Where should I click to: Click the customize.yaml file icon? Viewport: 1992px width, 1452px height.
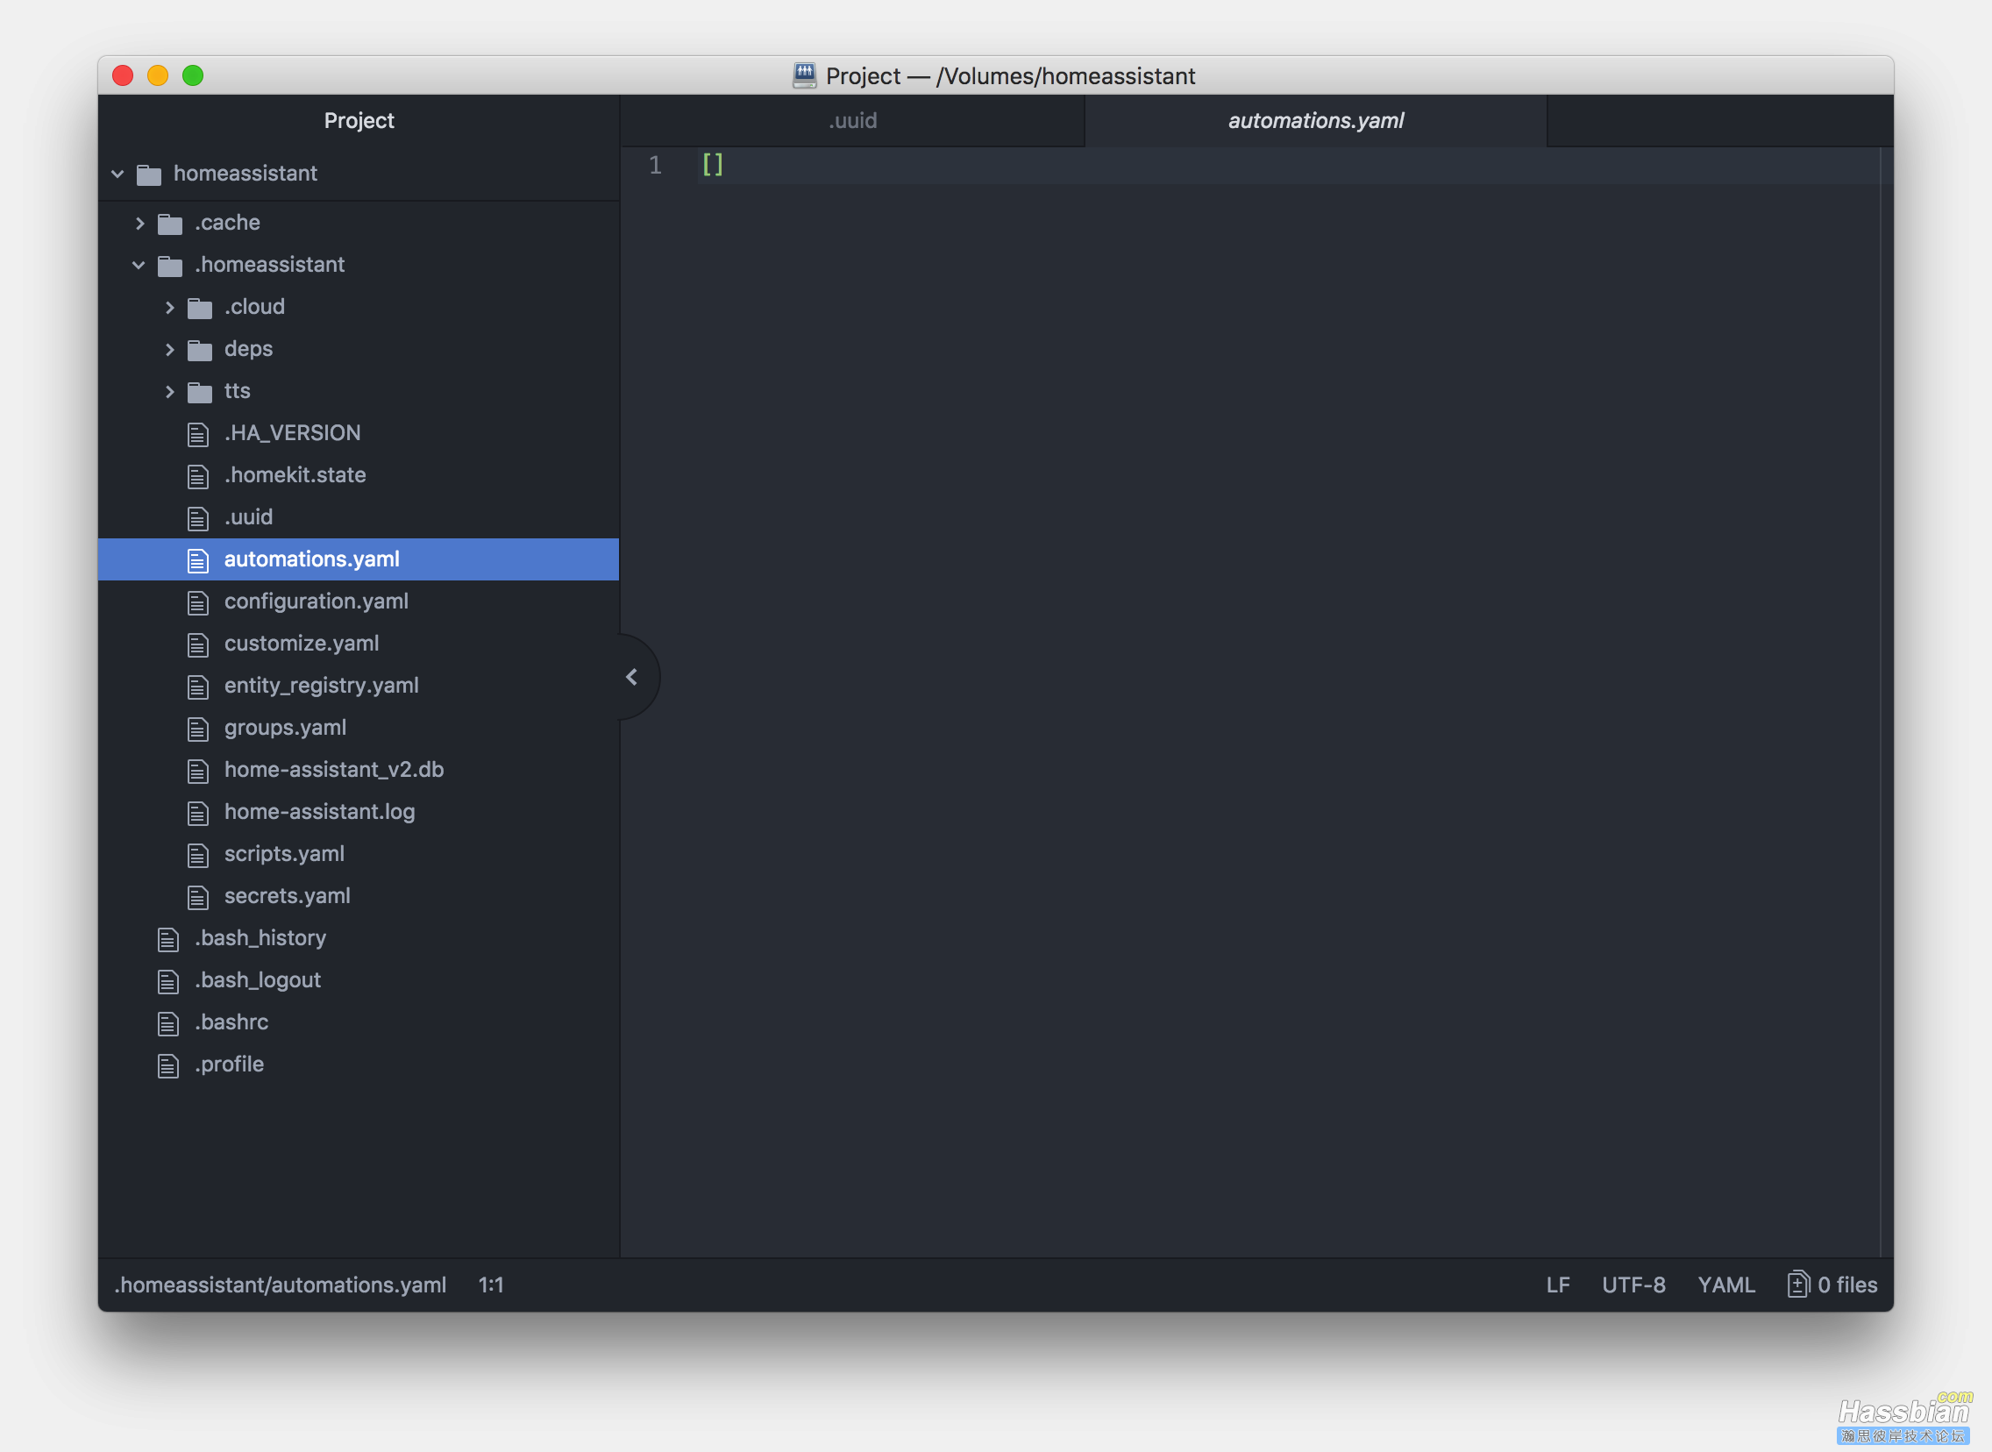tap(197, 644)
